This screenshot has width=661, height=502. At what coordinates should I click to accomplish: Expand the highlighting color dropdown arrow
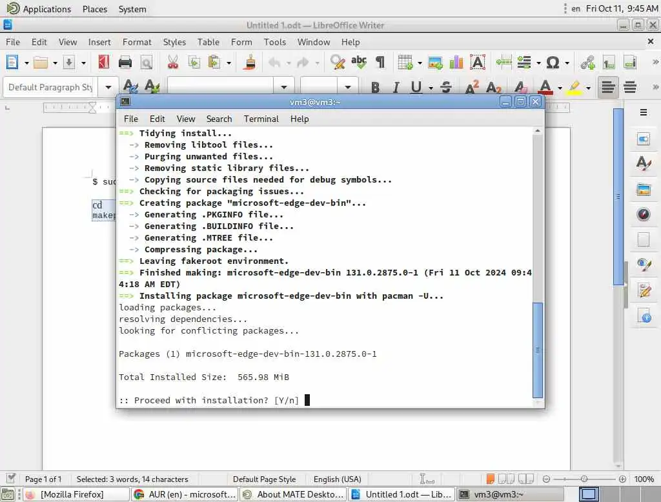click(589, 88)
